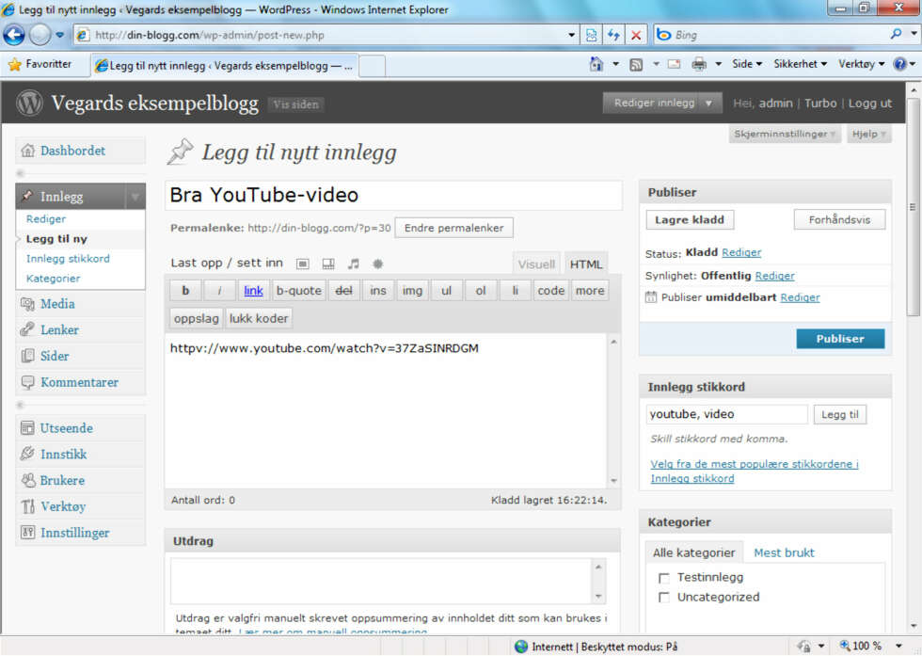Image resolution: width=922 pixels, height=656 pixels.
Task: Click the Vis siden button
Action: click(x=295, y=104)
